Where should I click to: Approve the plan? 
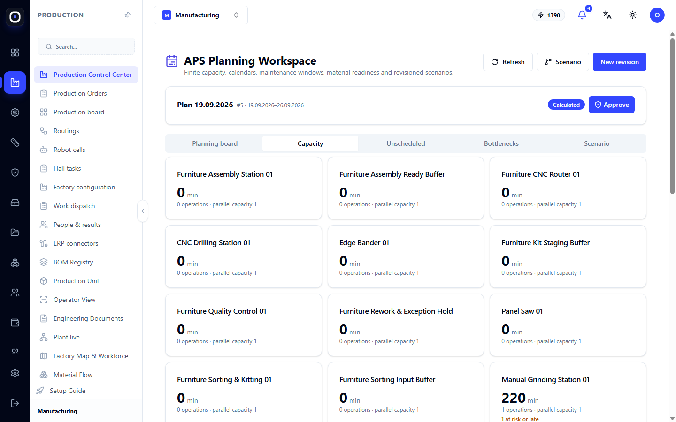click(612, 105)
